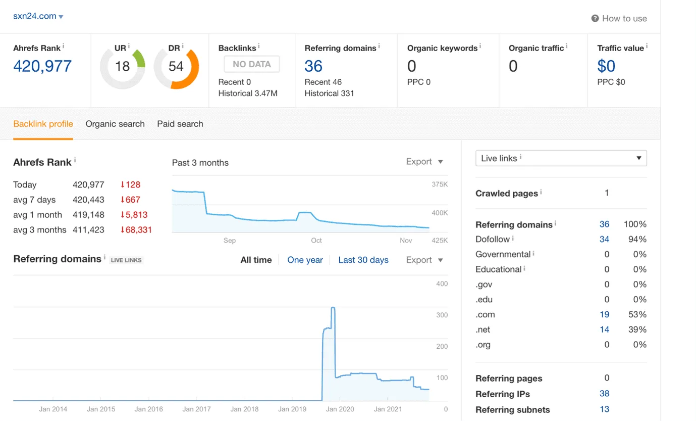Switch referring domains chart to One year
Screen dimensions: 697x423
point(305,260)
